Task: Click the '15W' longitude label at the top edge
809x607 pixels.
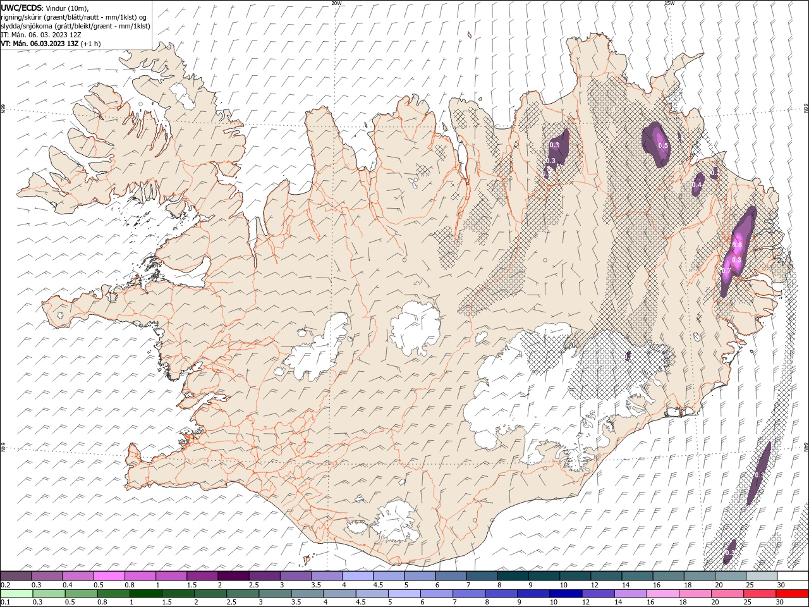Action: pos(669,3)
